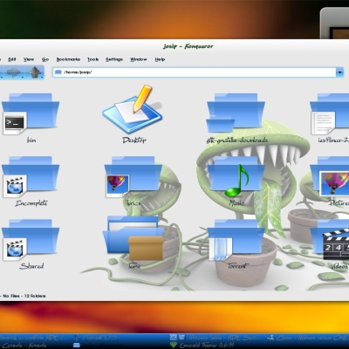349x349 pixels.
Task: Click the 'No Files - 12 Folders' status text
Action: tap(24, 296)
